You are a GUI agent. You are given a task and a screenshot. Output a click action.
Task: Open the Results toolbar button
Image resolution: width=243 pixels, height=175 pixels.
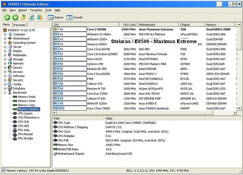point(75,18)
